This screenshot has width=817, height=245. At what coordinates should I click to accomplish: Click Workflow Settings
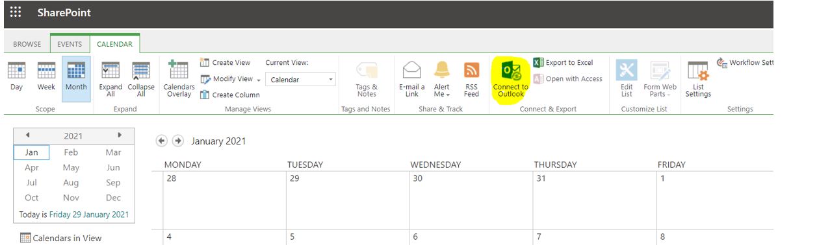point(745,63)
